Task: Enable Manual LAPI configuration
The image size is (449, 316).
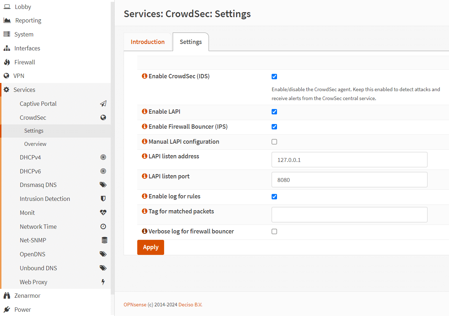Action: coord(274,142)
